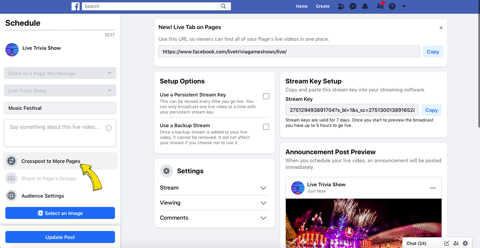This screenshot has height=248, width=480.
Task: Click the search magnifier icon
Action: click(223, 6)
